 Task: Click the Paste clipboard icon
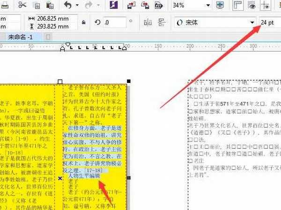click(x=50, y=5)
